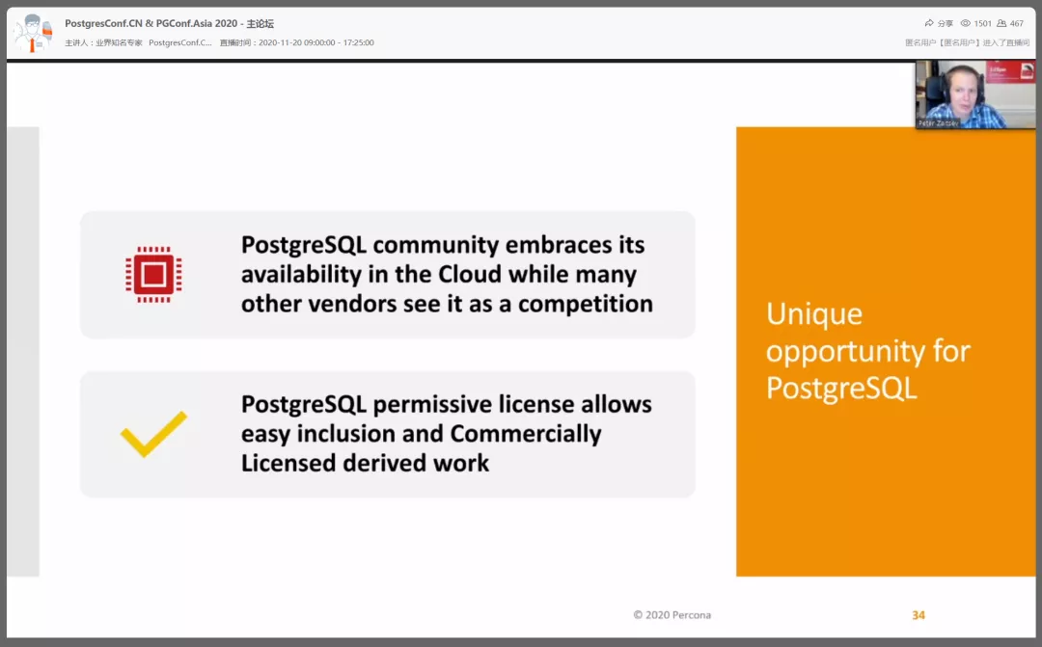Image resolution: width=1042 pixels, height=647 pixels.
Task: Click the 匿名用户 entered-room notification
Action: [967, 42]
